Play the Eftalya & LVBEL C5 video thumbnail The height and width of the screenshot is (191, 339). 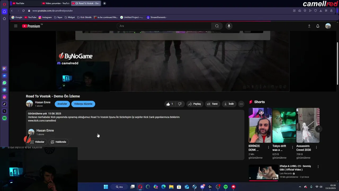point(264,173)
